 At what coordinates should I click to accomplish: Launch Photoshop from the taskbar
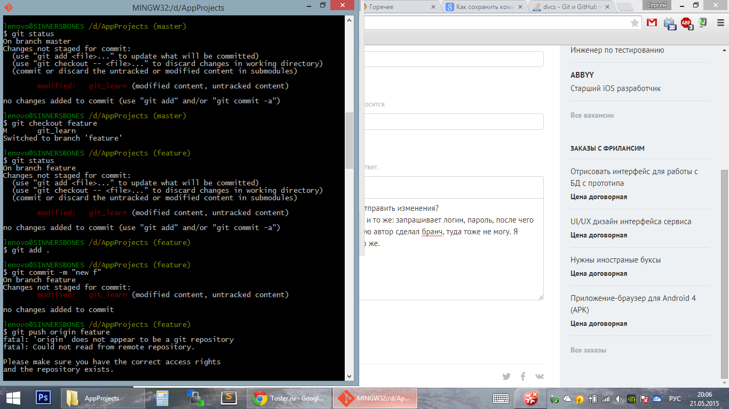(x=43, y=398)
